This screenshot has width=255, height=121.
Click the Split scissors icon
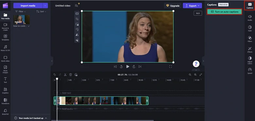pyautogui.click(x=65, y=75)
